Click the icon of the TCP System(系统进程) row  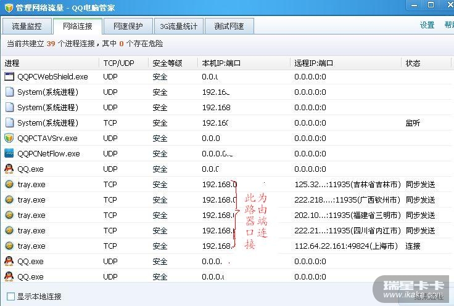pyautogui.click(x=9, y=123)
